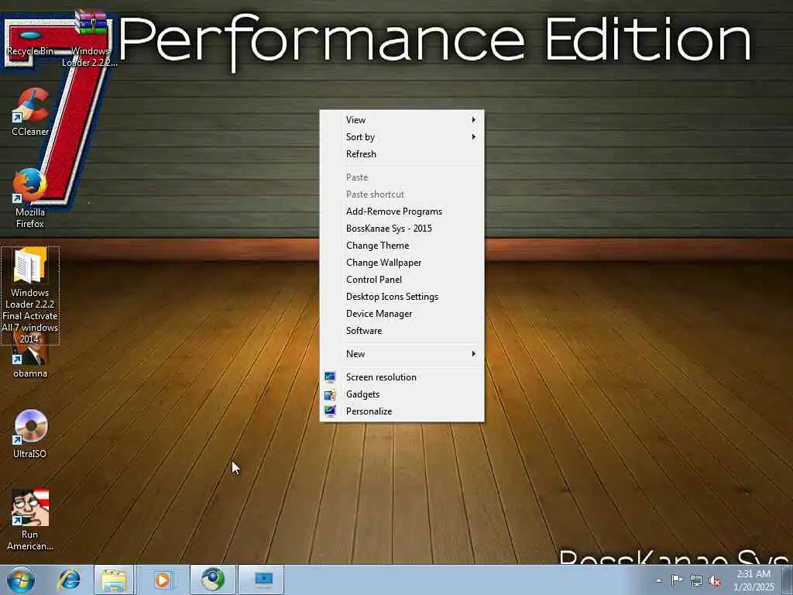Viewport: 793px width, 595px height.
Task: Select Change Theme
Action: pos(402,246)
